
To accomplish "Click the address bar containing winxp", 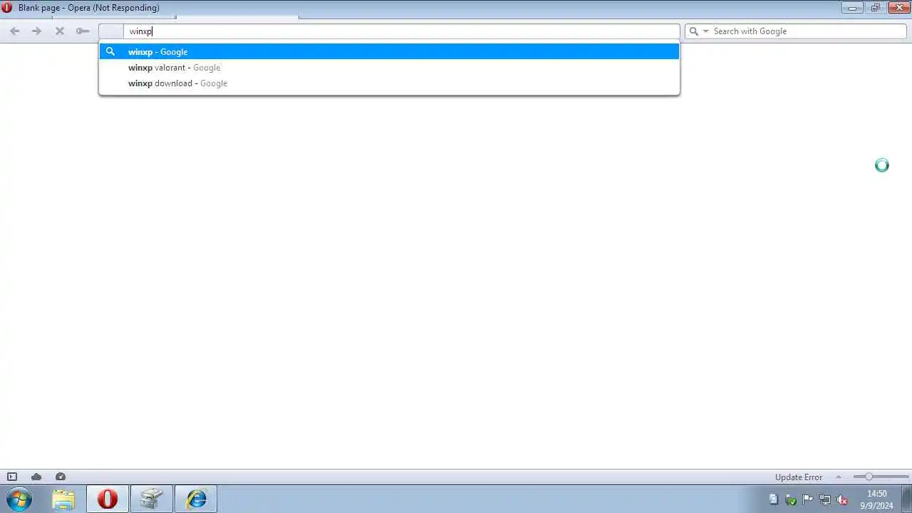I will point(402,31).
